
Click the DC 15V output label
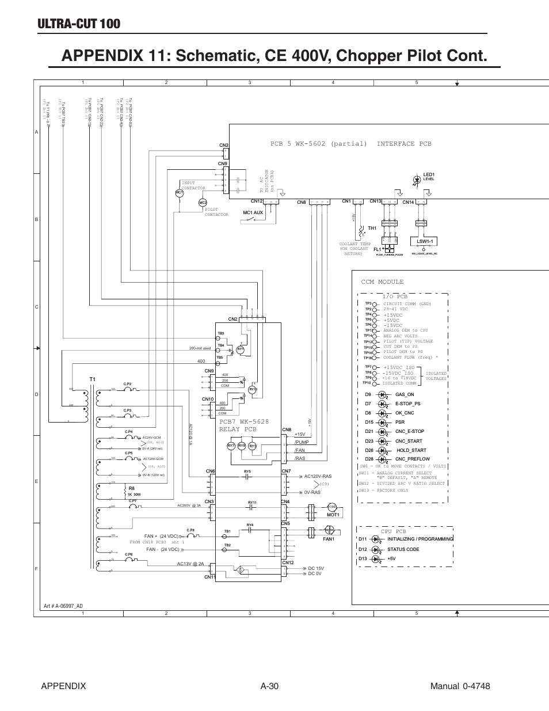315,568
